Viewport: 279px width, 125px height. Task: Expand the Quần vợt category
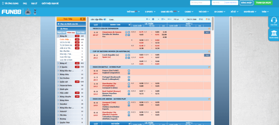[x=71, y=82]
